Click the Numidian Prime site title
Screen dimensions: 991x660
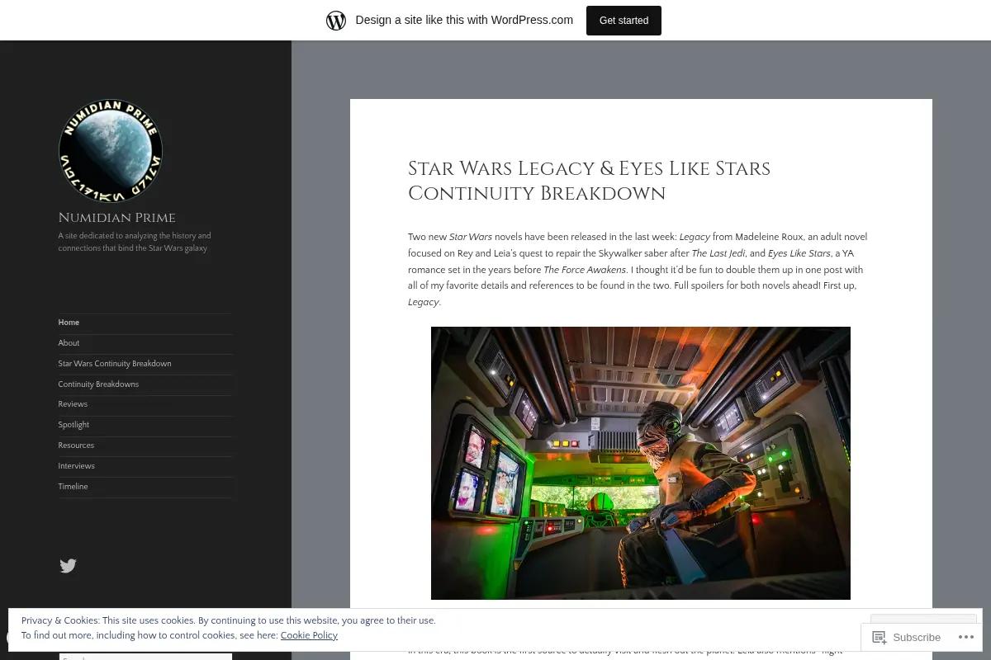tap(116, 218)
